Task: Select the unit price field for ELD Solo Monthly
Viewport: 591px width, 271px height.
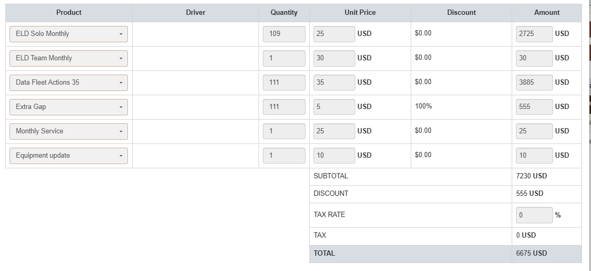Action: coord(334,34)
